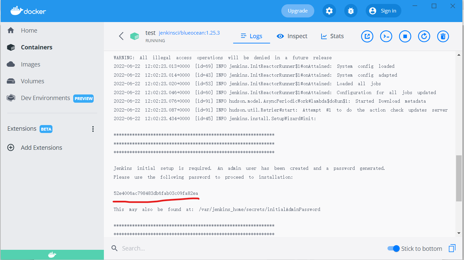Click the 'System config loaded' log line

[254, 66]
